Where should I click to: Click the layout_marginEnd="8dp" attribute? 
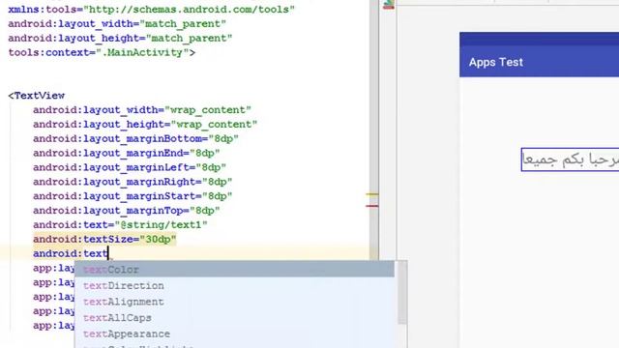pyautogui.click(x=127, y=153)
